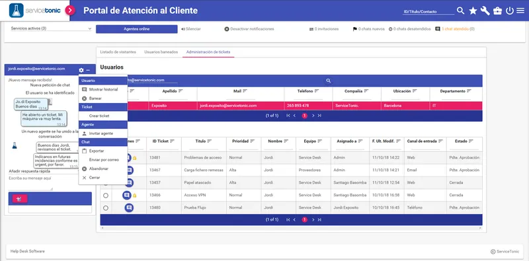Open Añadir respuesta rápida dropdown
529x261 pixels.
tap(43, 171)
